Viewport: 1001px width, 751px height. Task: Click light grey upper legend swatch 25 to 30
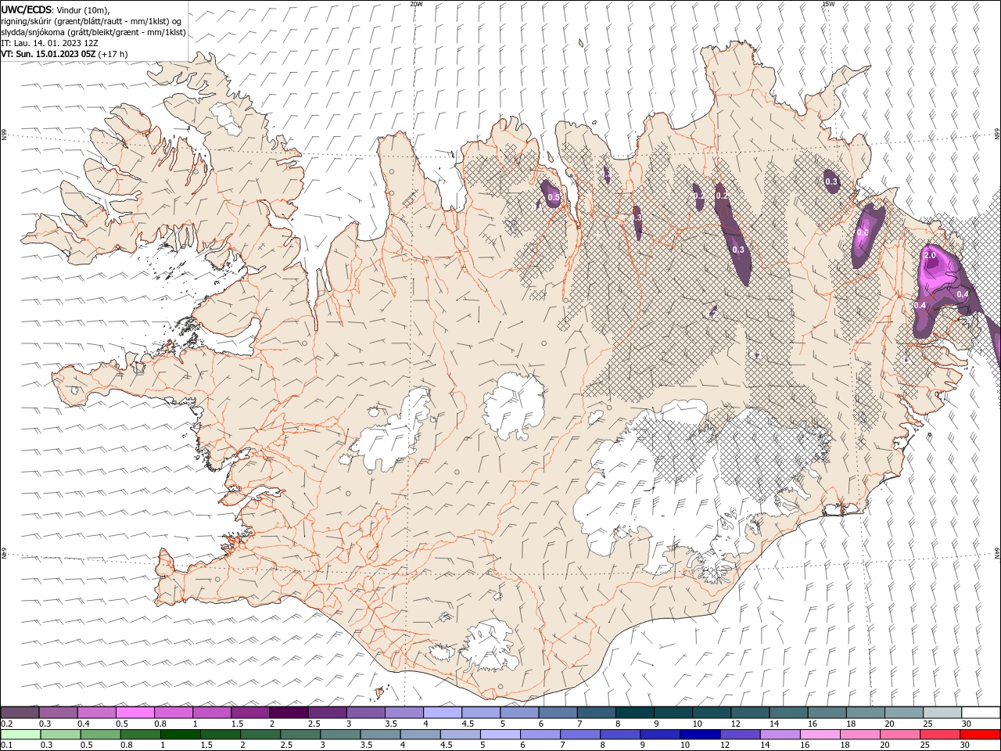[x=942, y=712]
